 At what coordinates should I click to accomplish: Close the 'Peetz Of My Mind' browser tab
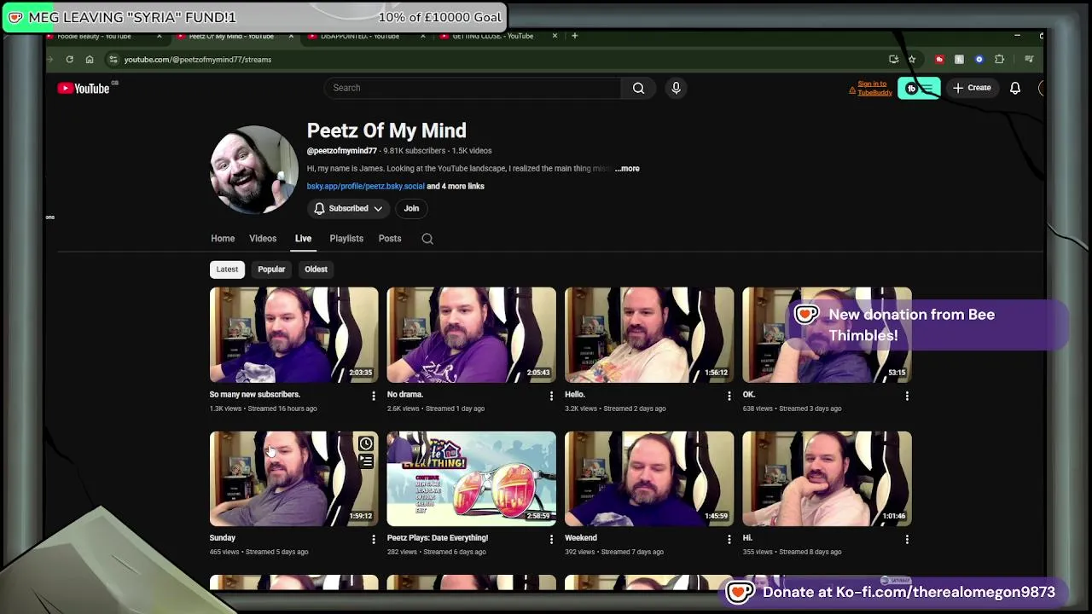291,36
